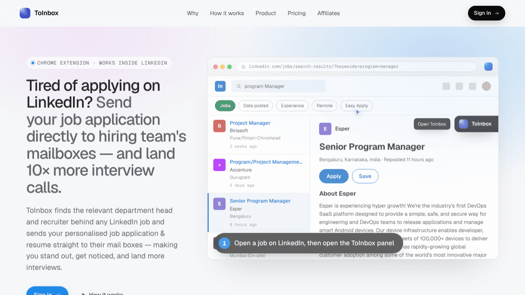Click the Save job button

point(365,176)
